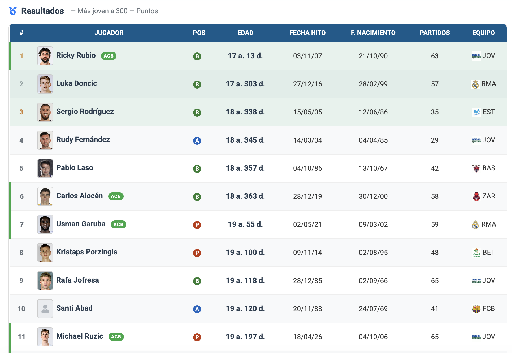Open Luka Doncic's player name link

(76, 83)
